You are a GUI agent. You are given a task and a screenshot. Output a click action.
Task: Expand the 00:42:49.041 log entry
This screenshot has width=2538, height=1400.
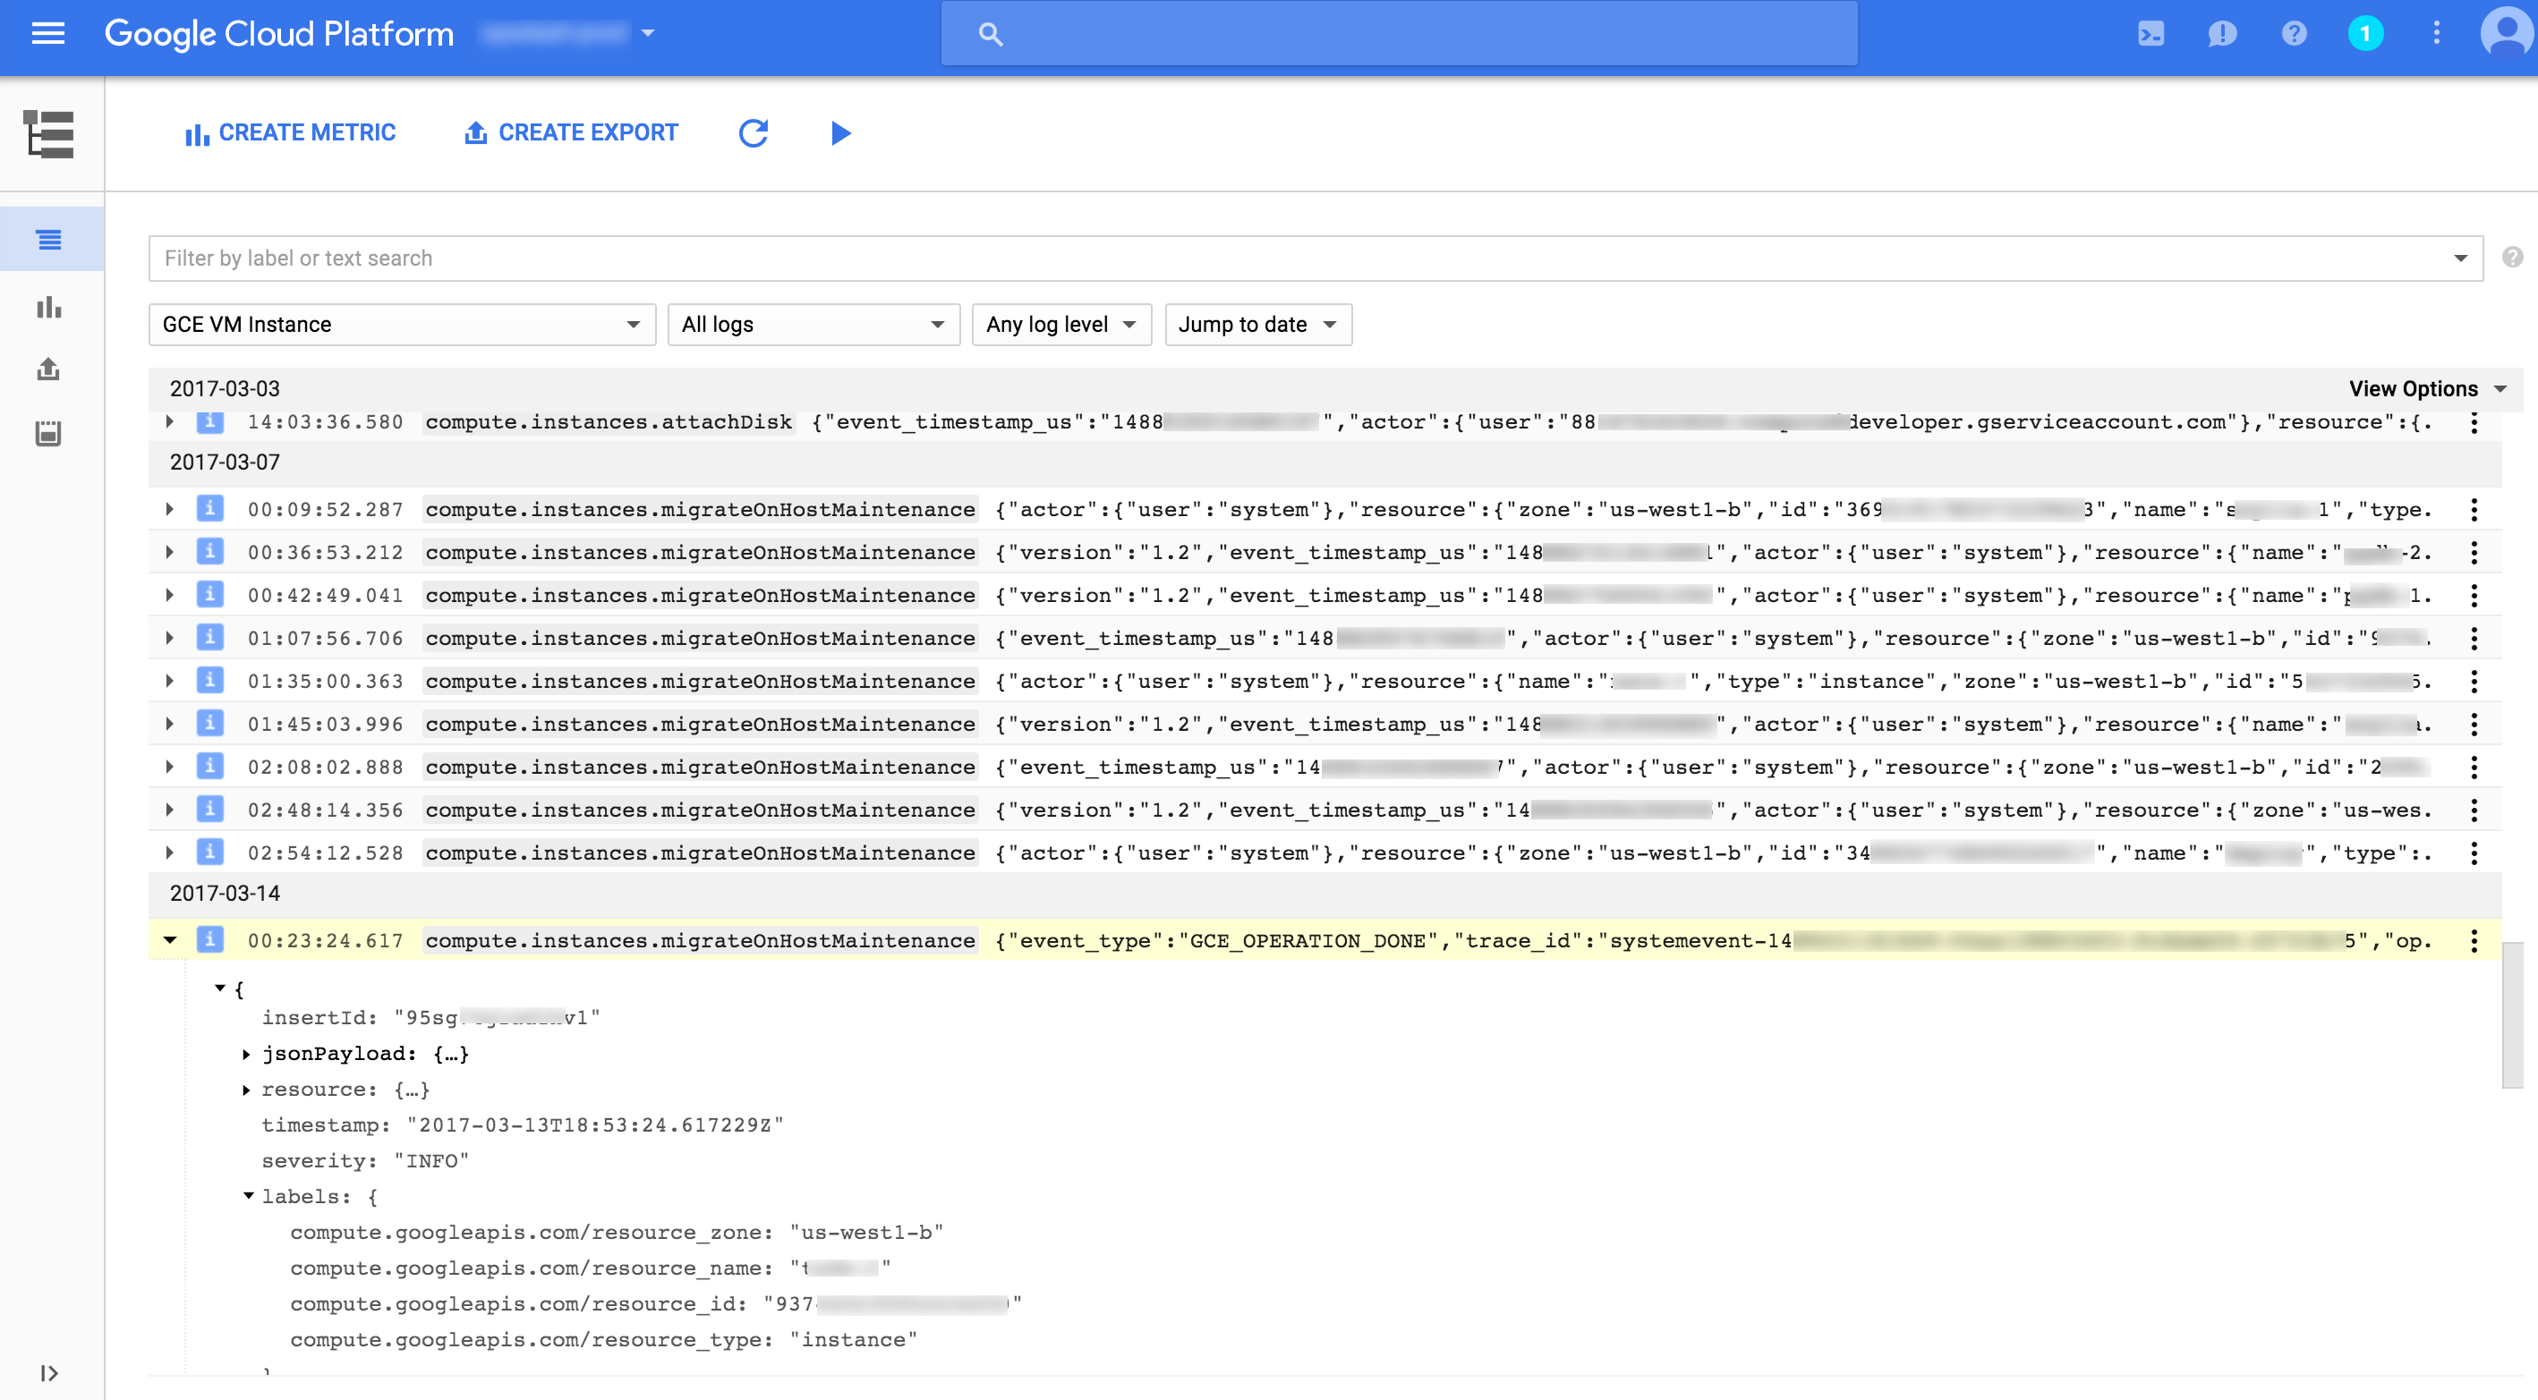click(169, 595)
